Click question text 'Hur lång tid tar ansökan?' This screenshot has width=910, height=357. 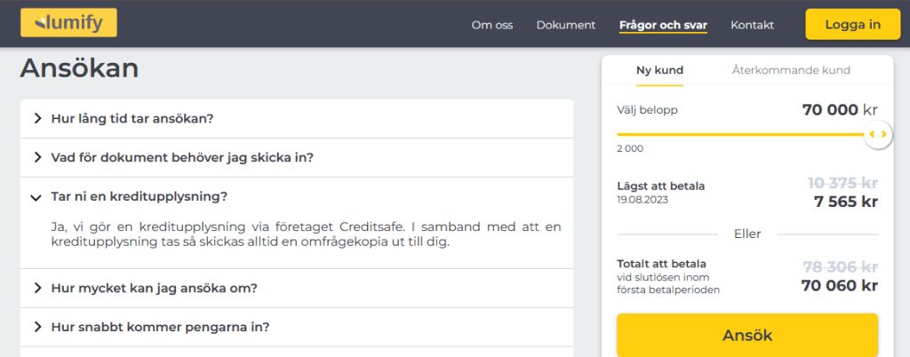tap(132, 119)
